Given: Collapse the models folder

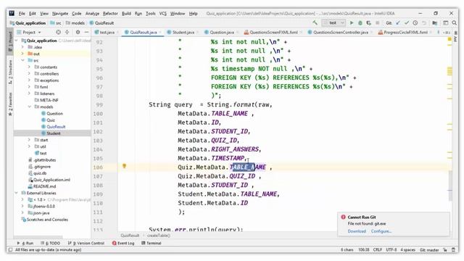Looking at the screenshot, I should pos(29,107).
